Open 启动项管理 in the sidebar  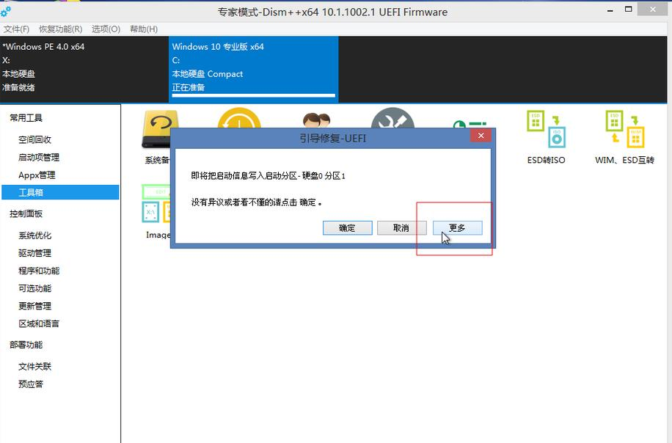tap(39, 157)
